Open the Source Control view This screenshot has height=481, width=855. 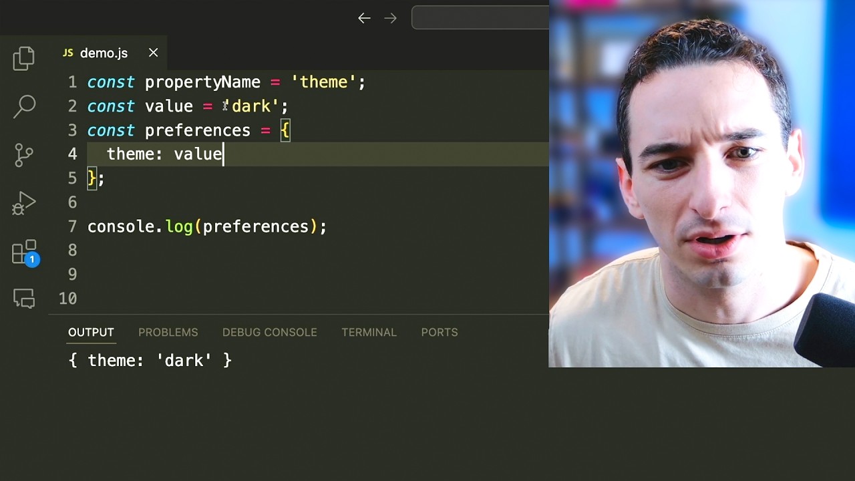click(24, 155)
